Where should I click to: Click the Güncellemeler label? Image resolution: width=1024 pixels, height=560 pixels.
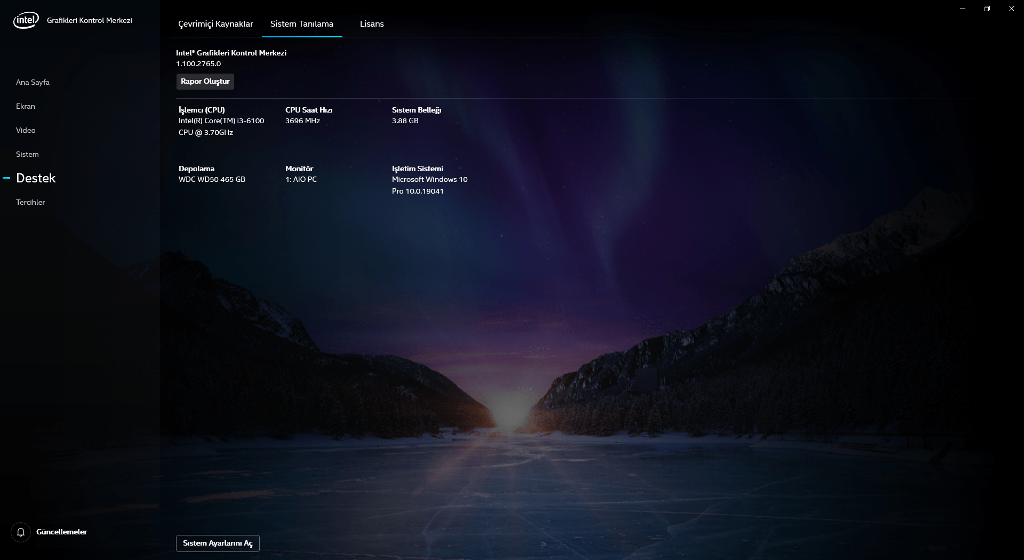(61, 532)
